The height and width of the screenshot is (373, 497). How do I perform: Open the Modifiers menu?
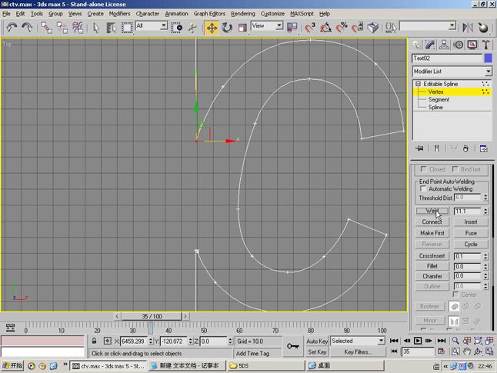[119, 14]
